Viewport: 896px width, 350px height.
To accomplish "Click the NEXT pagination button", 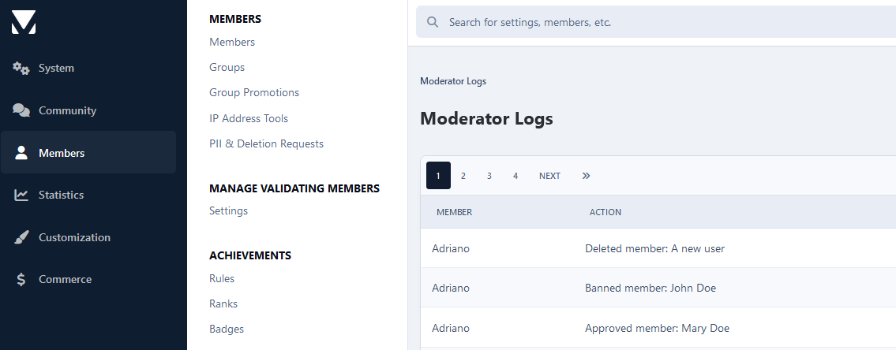I will tap(549, 176).
